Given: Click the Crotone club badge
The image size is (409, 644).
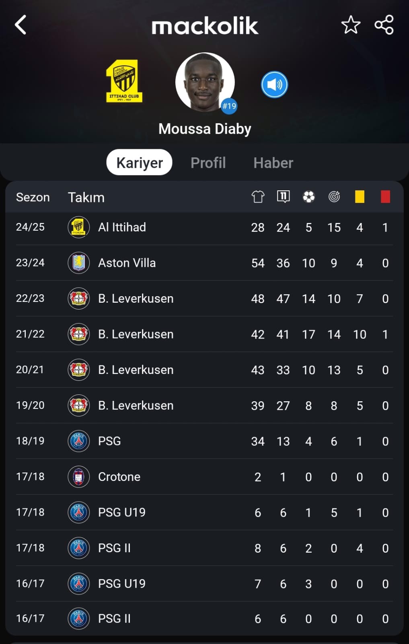Looking at the screenshot, I should (78, 477).
